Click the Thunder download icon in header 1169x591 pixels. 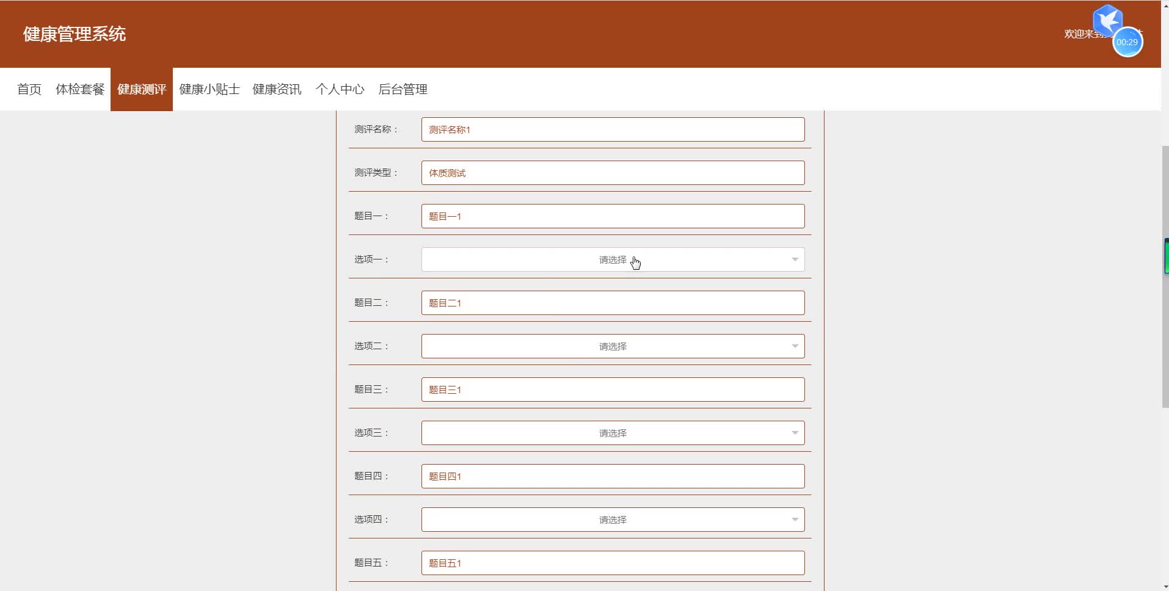click(1107, 20)
